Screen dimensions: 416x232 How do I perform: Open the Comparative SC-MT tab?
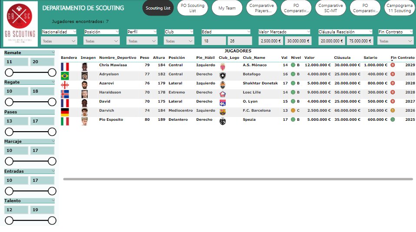tap(330, 8)
